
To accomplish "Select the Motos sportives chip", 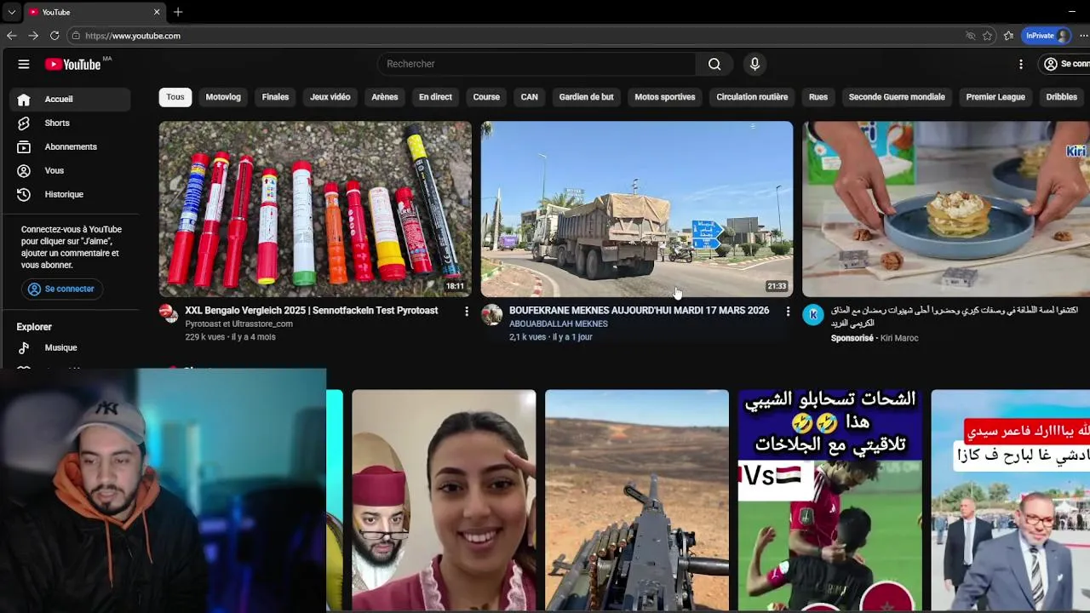I will [665, 97].
